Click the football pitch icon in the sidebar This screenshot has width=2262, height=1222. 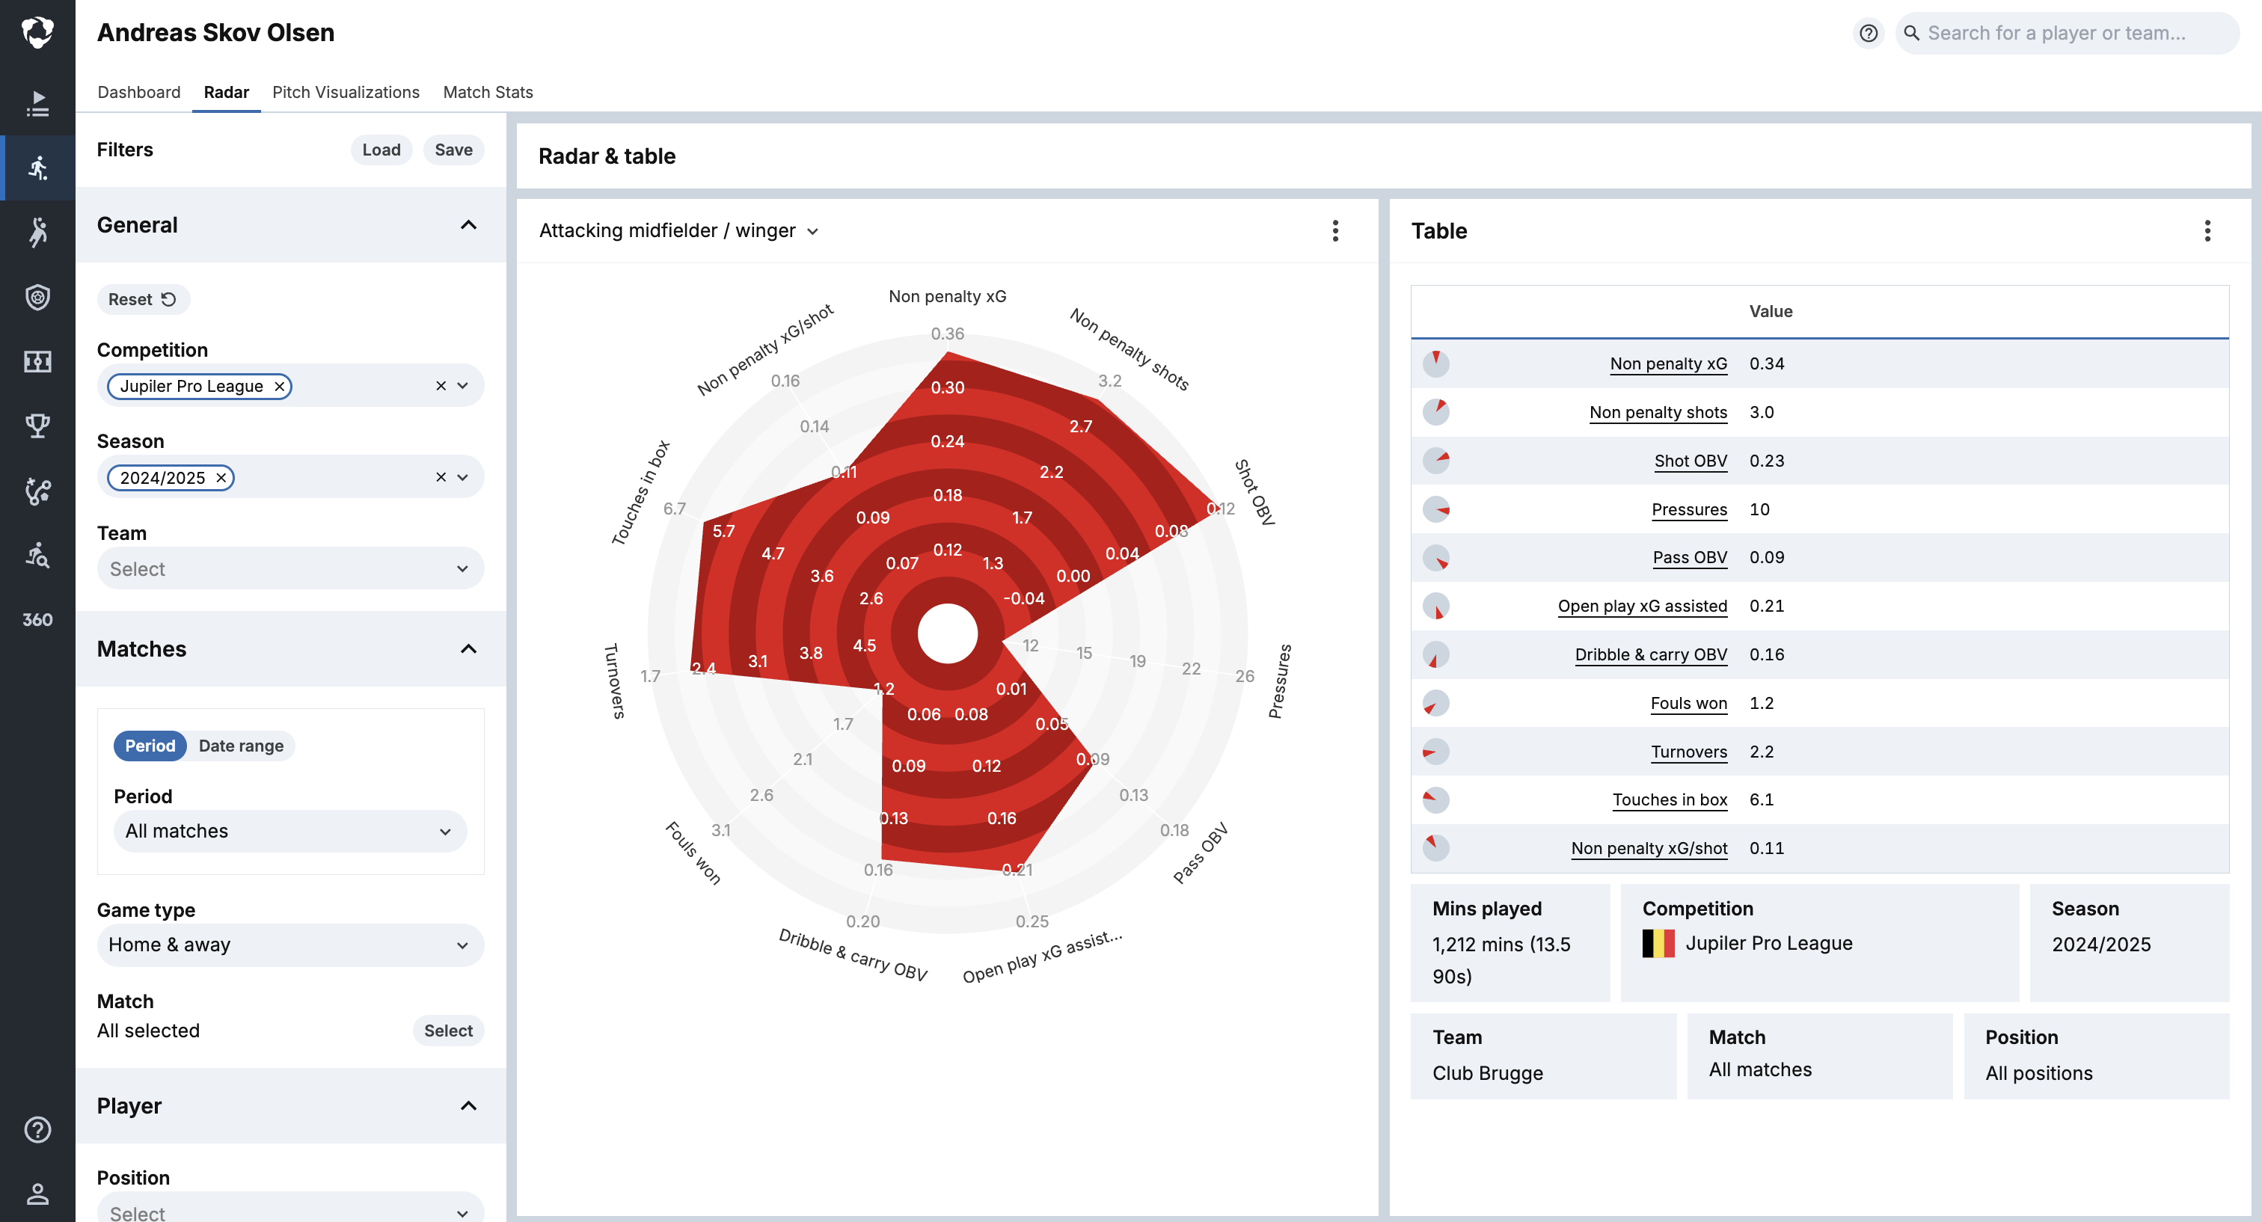tap(37, 360)
